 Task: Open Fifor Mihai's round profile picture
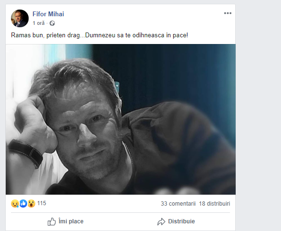[20, 18]
